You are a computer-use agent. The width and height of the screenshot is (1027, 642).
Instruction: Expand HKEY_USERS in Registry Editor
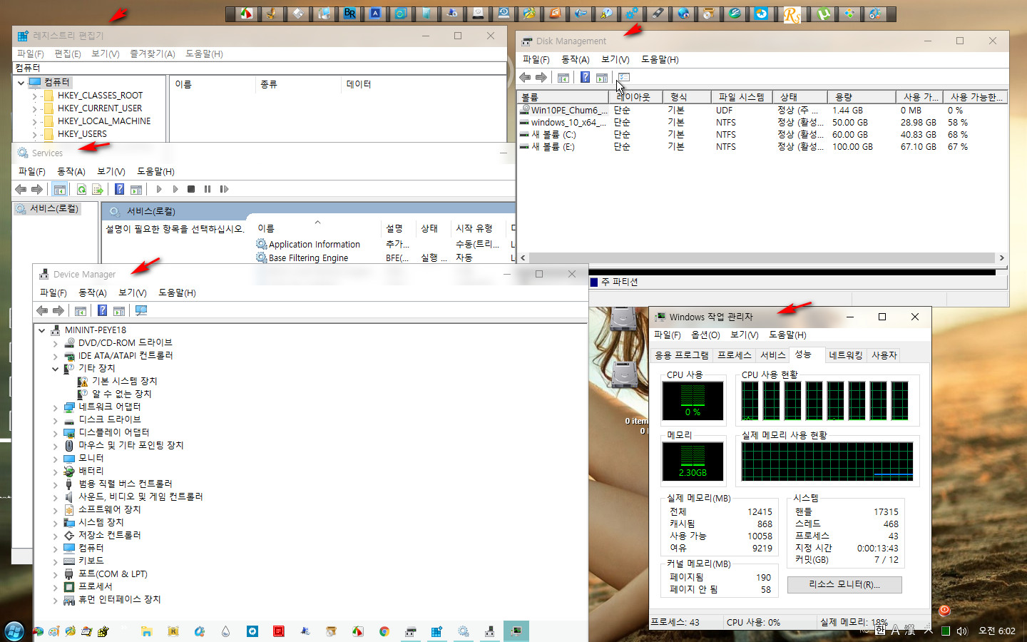[x=34, y=134]
